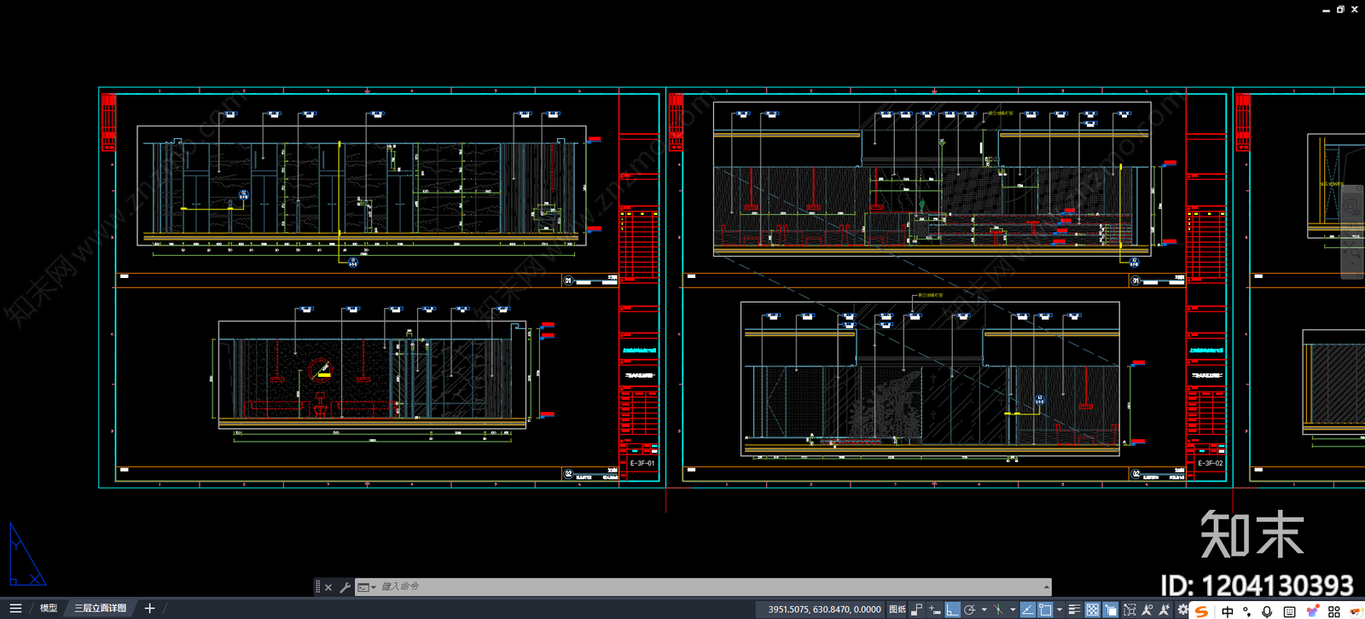Toggle annotation visibility icon
This screenshot has width=1365, height=619.
(1147, 610)
